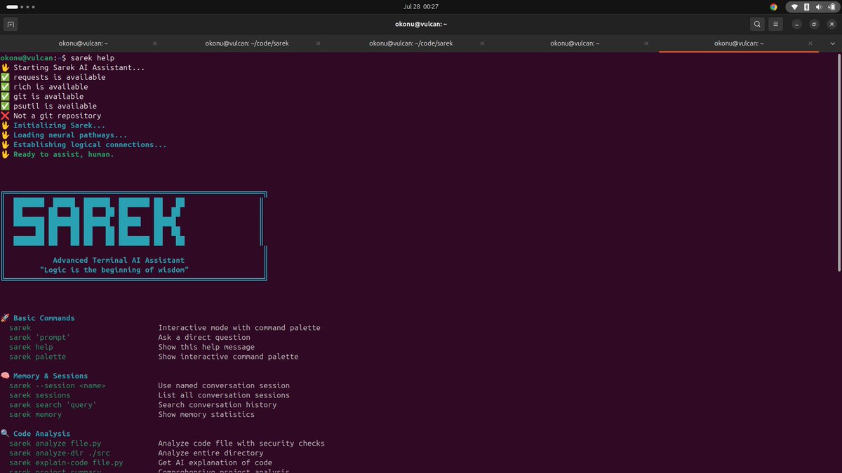Close the active last terminal tab
842x473 pixels.
pos(811,43)
